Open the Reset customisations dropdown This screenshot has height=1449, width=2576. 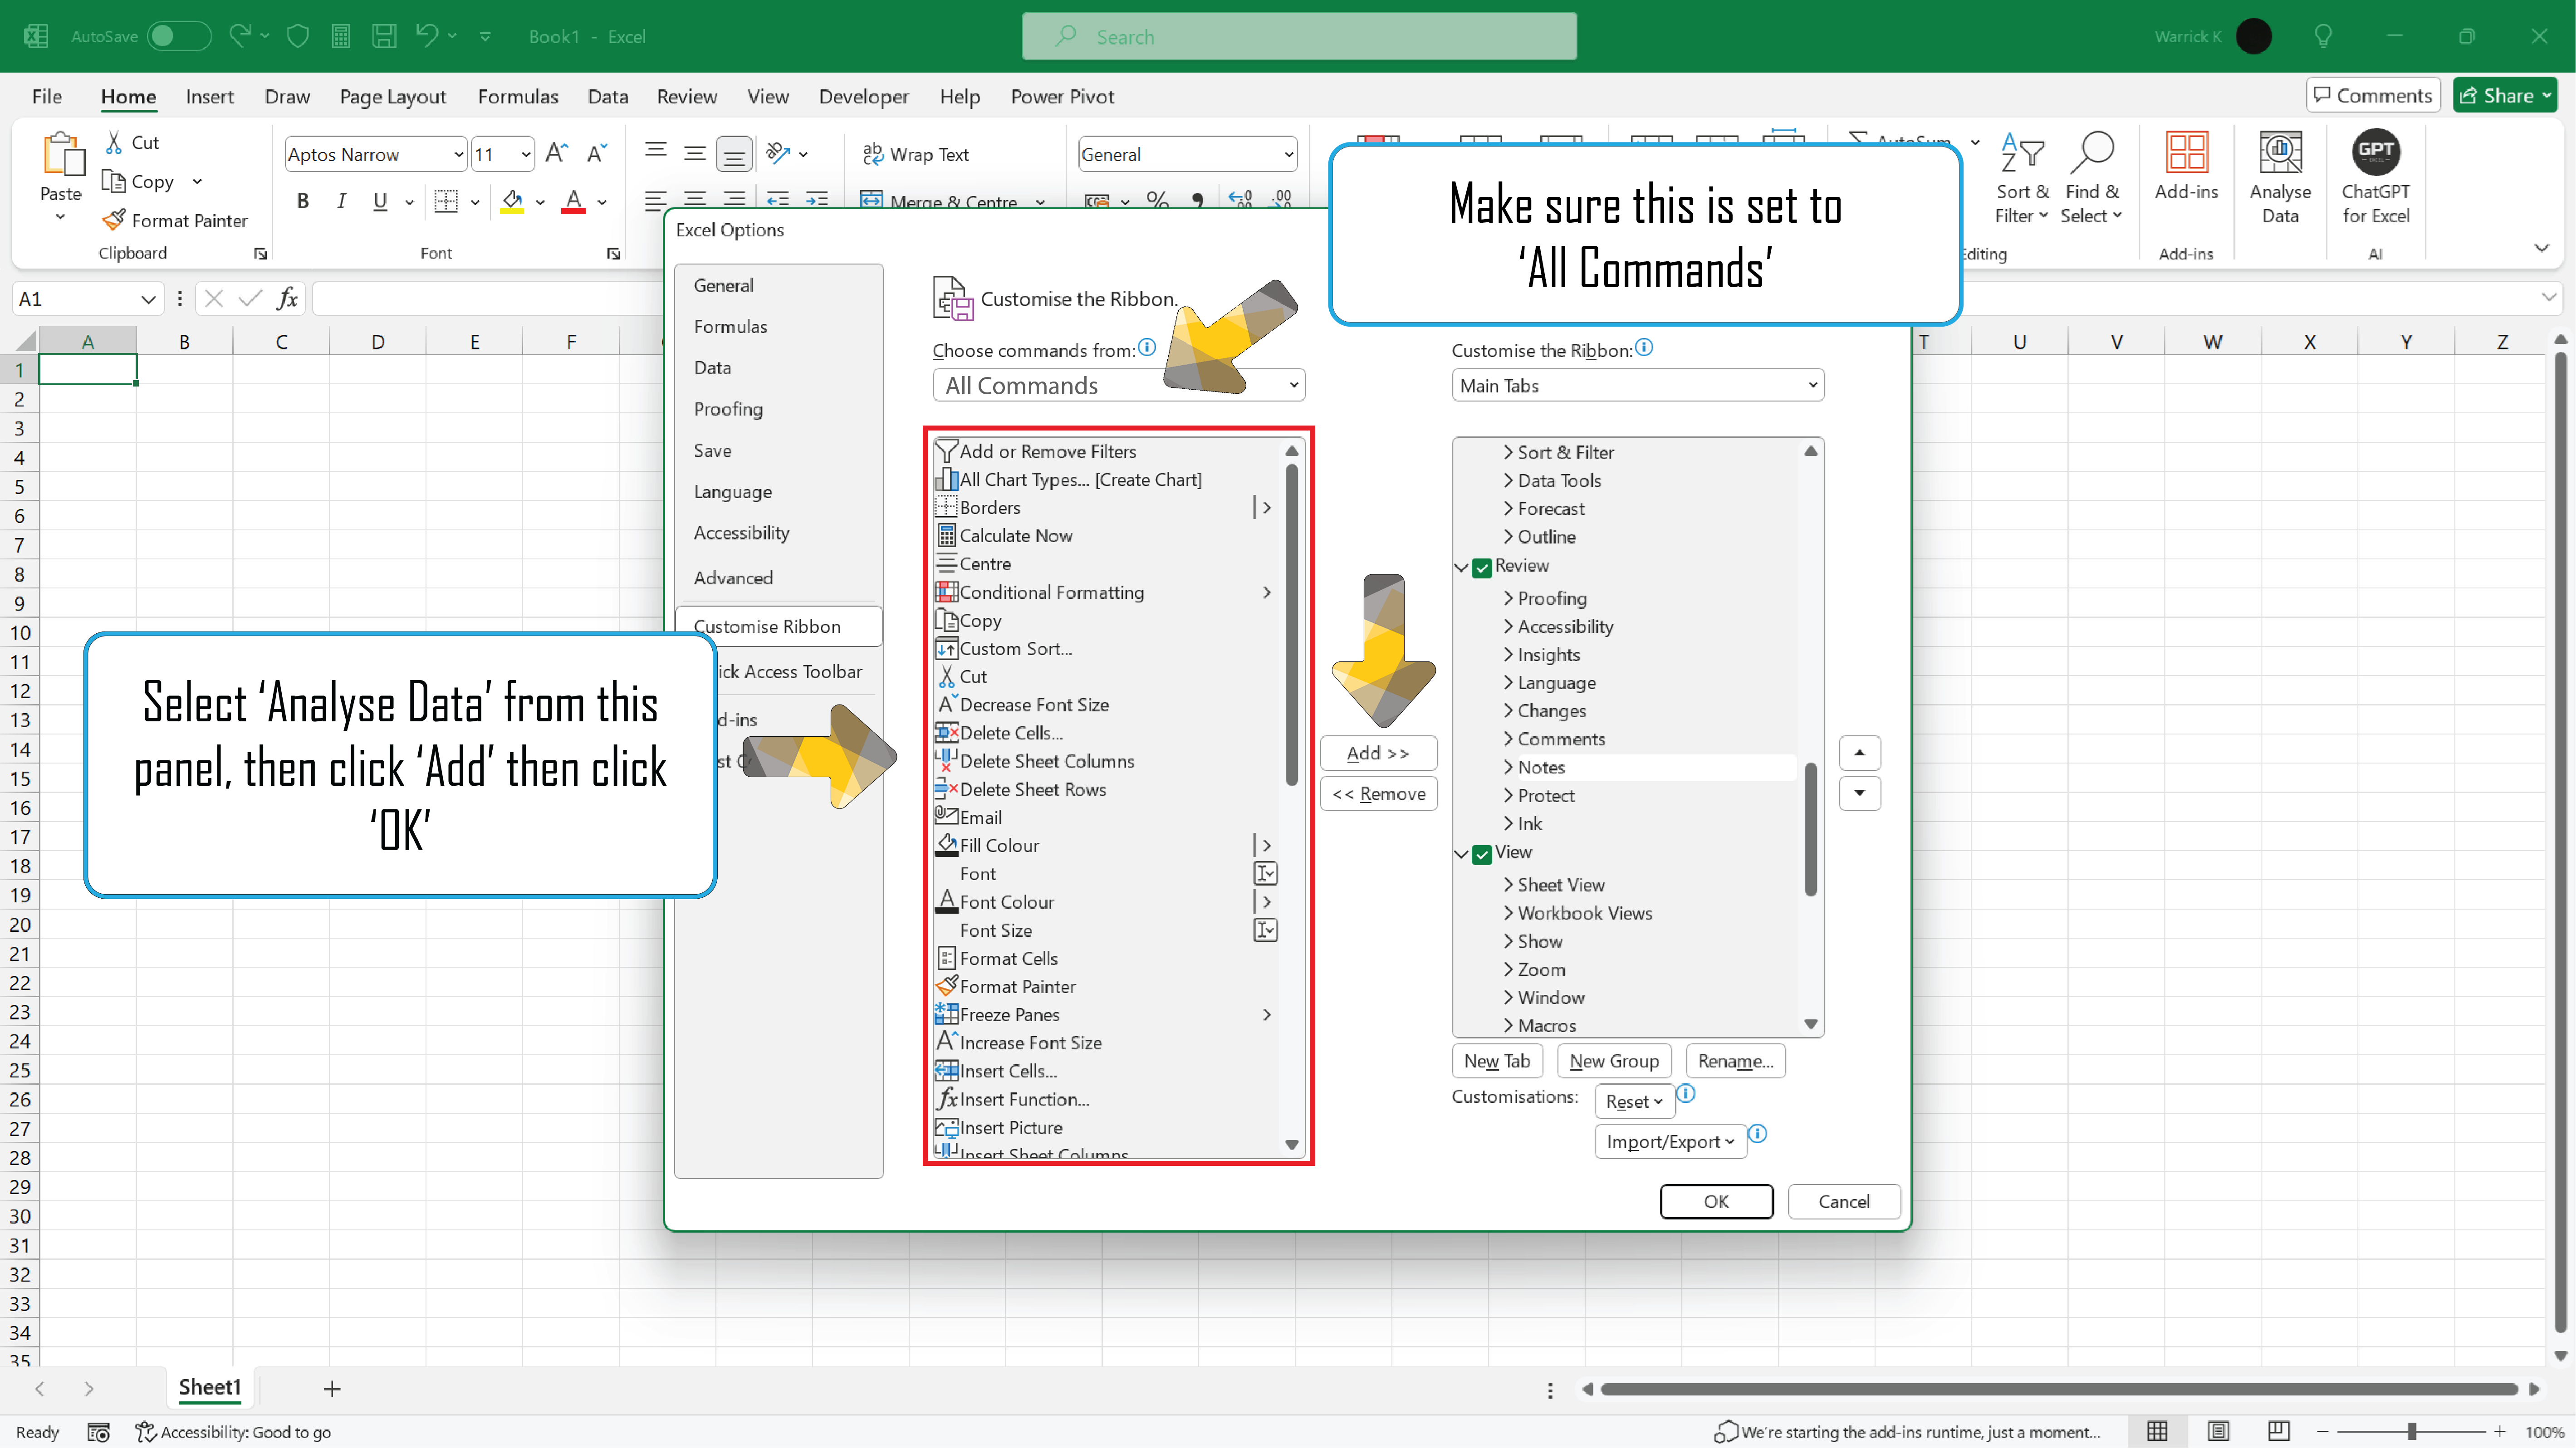(x=1634, y=1101)
